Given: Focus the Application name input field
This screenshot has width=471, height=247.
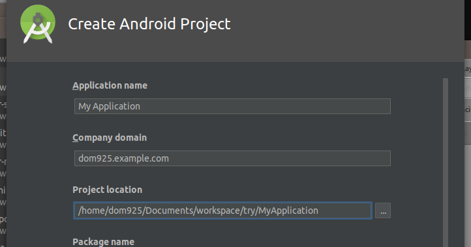Looking at the screenshot, I should [232, 106].
